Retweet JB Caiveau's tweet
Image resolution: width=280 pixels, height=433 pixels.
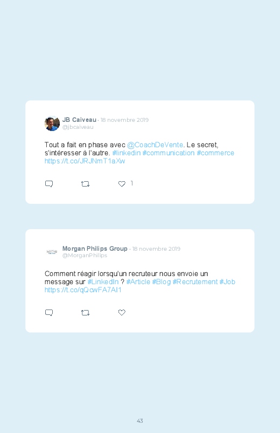coord(85,184)
